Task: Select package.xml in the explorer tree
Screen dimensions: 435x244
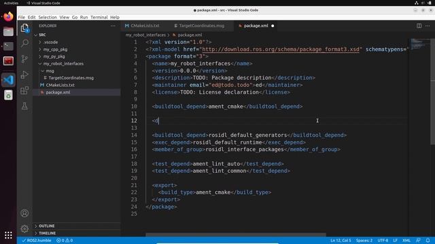Action: pos(58,92)
